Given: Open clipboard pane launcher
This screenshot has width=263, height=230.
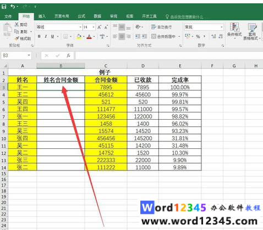Looking at the screenshot, I should pos(32,45).
